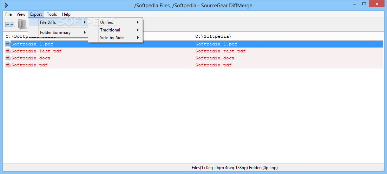Expand the Unified submenu
The image size is (387, 174).
[116, 22]
